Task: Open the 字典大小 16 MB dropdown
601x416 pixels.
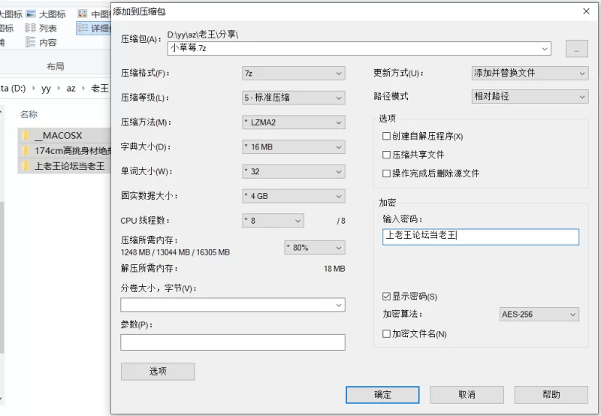Action: [x=294, y=146]
